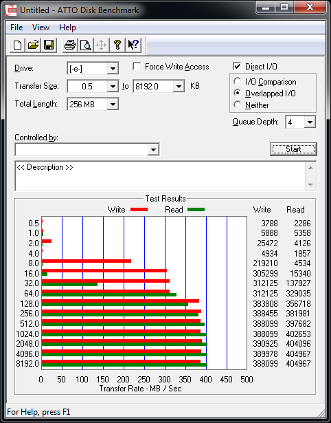Open Print Preview toolbar icon
Viewport: 331px width, 423px height.
86,45
